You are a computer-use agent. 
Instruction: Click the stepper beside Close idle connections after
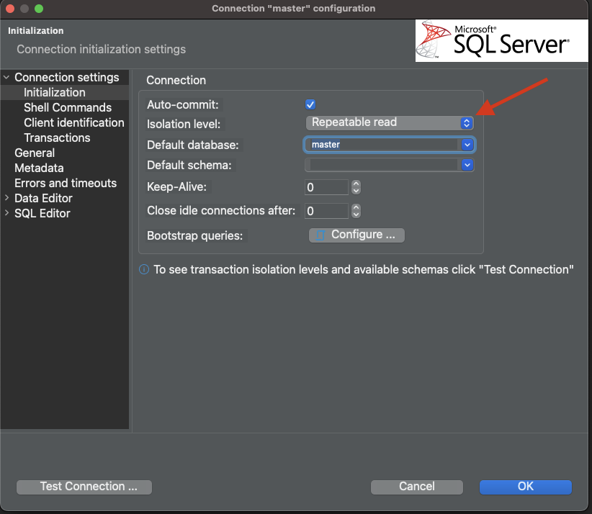(355, 211)
